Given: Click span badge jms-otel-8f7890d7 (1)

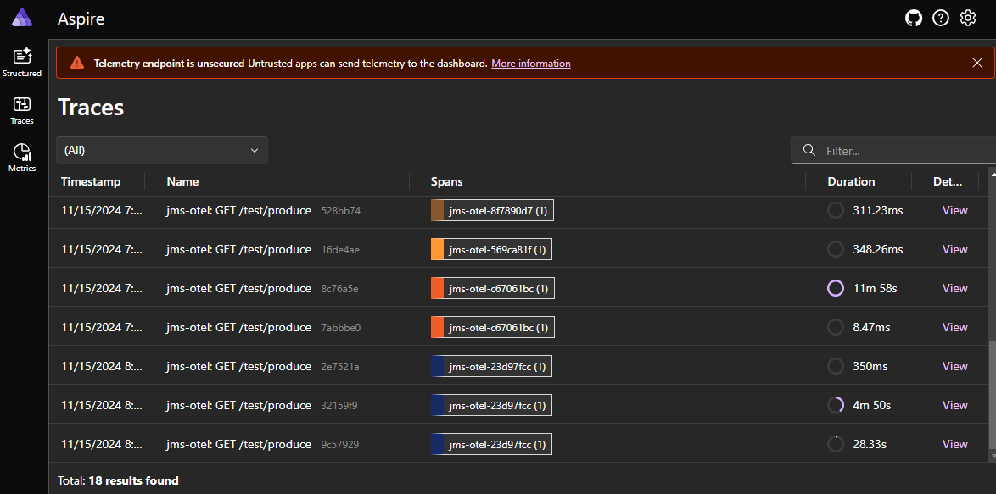Looking at the screenshot, I should pos(492,210).
